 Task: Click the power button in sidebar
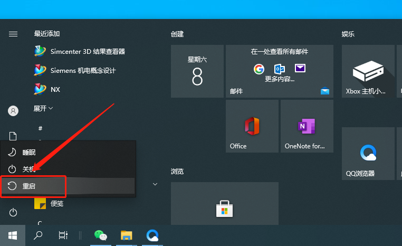13,212
